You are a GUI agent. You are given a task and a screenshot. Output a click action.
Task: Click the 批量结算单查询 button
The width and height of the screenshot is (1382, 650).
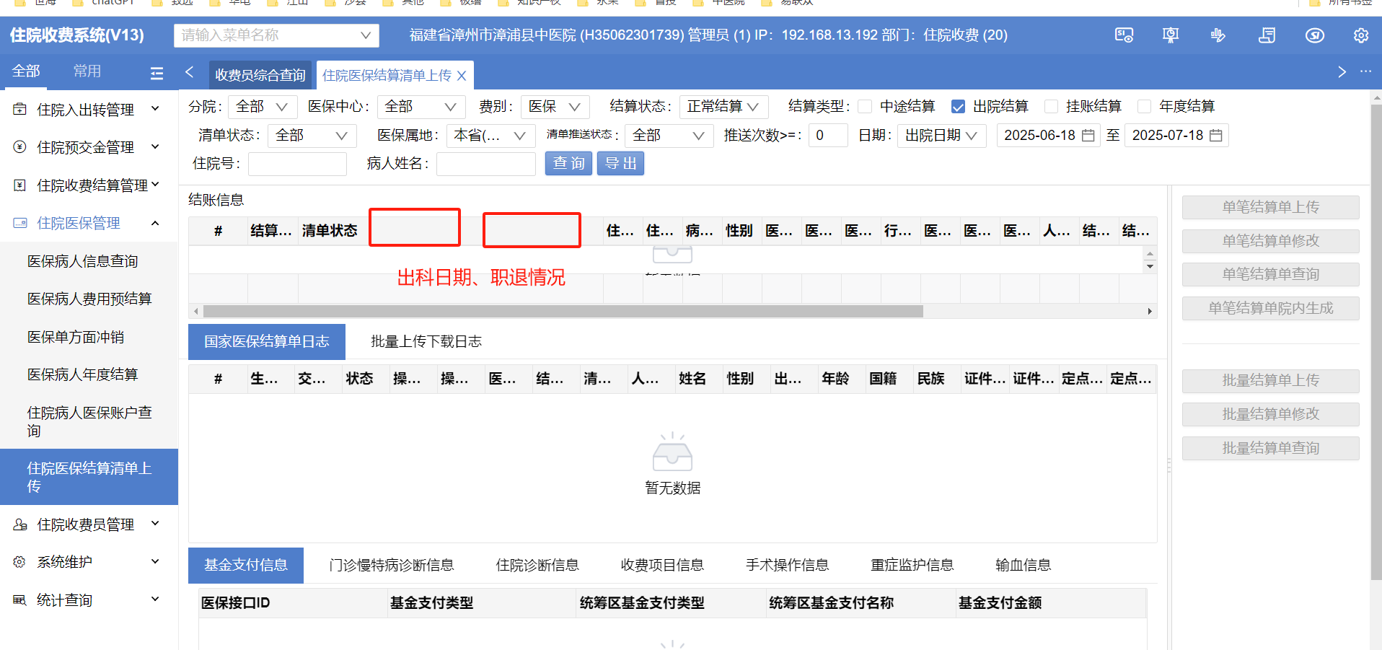point(1270,449)
